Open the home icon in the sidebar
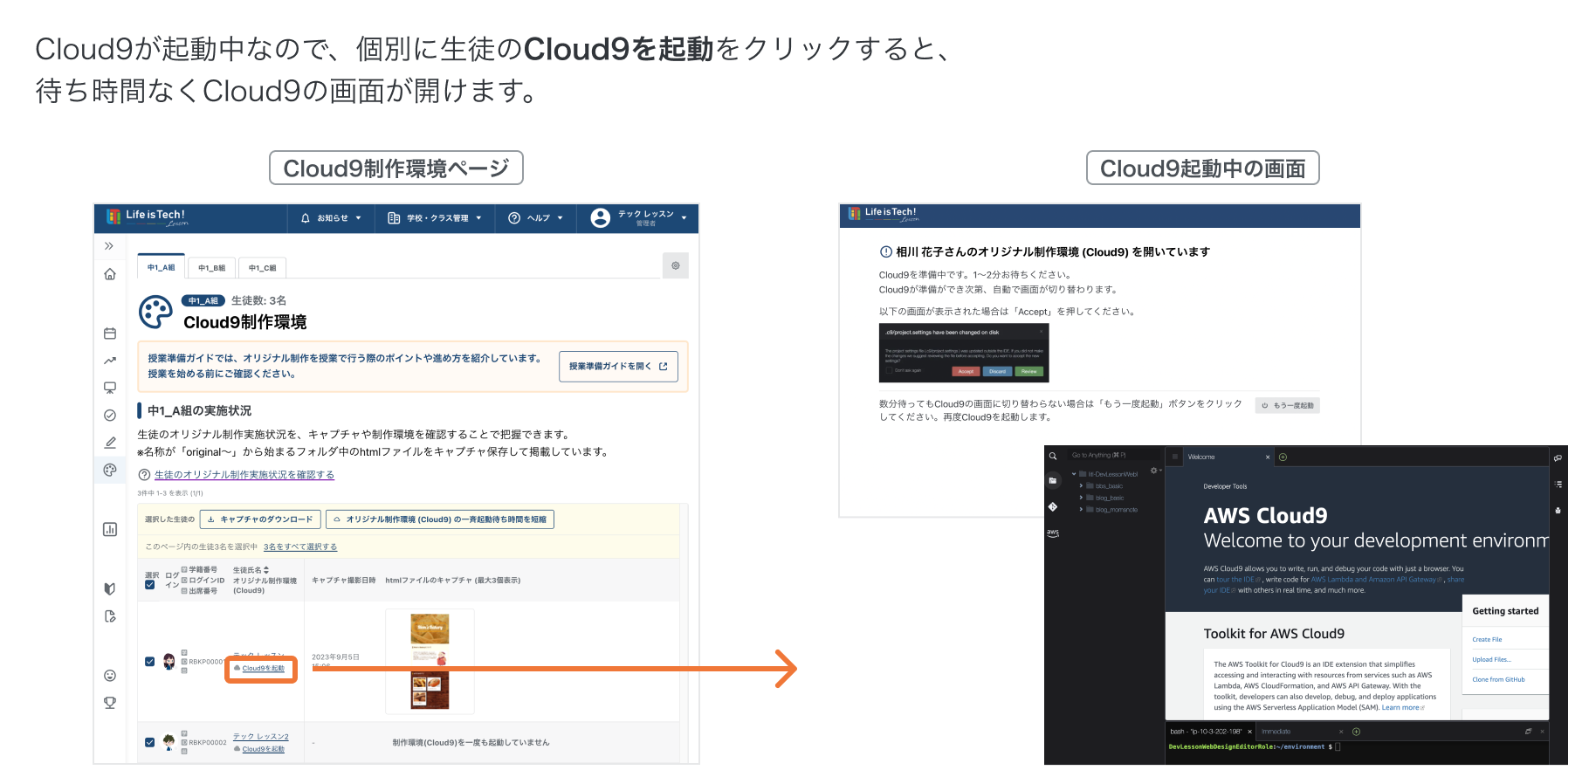The width and height of the screenshot is (1589, 777). [110, 274]
